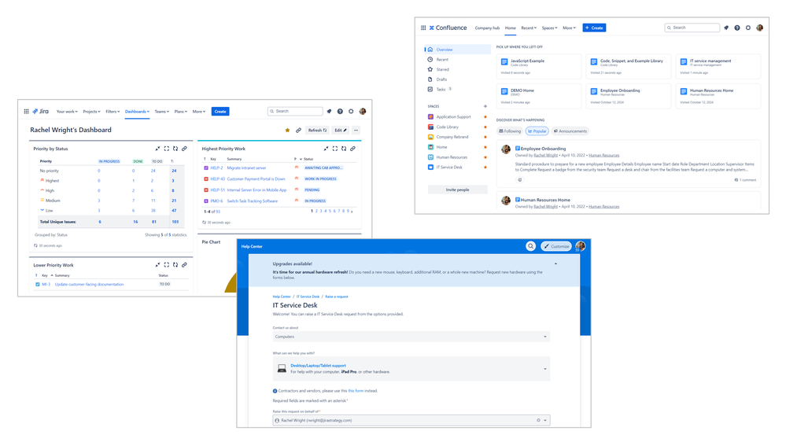Click the Help Center search magnifier icon

pyautogui.click(x=530, y=246)
